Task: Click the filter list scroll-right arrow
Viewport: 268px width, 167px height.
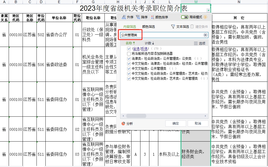Action: pyautogui.click(x=205, y=116)
